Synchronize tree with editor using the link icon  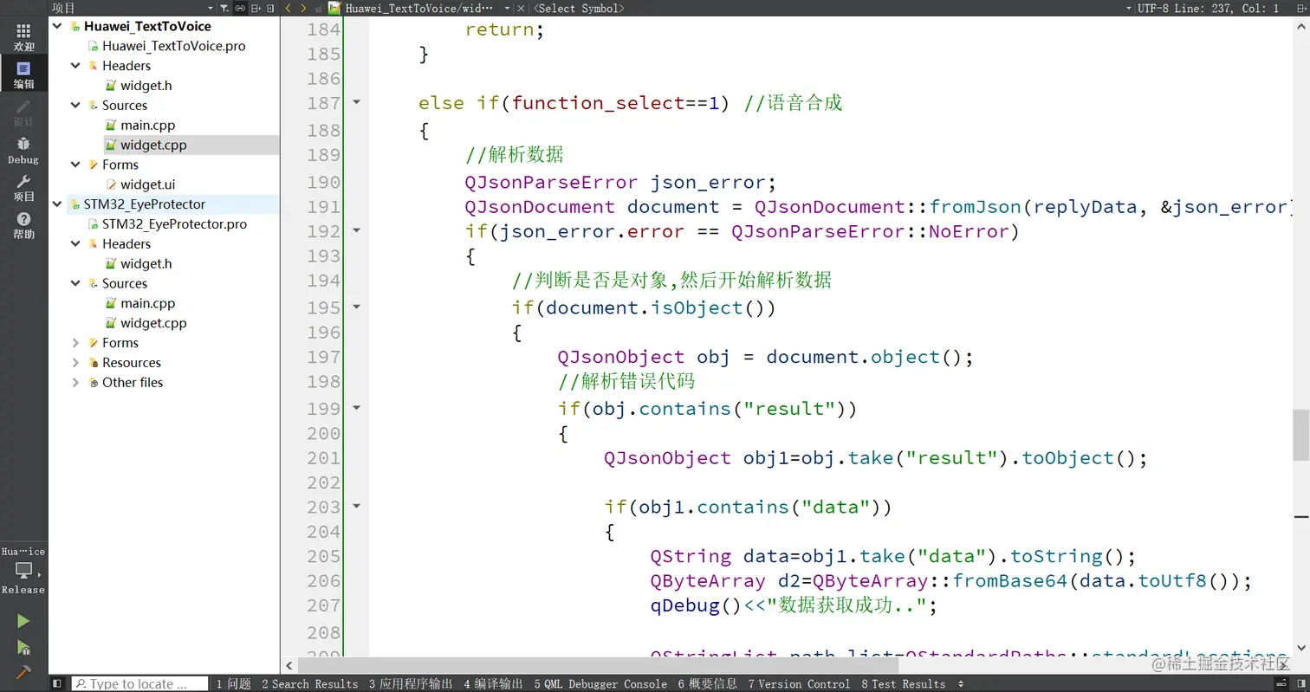coord(240,8)
